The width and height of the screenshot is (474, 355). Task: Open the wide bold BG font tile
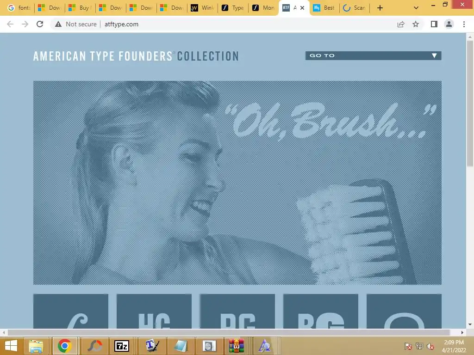321,311
